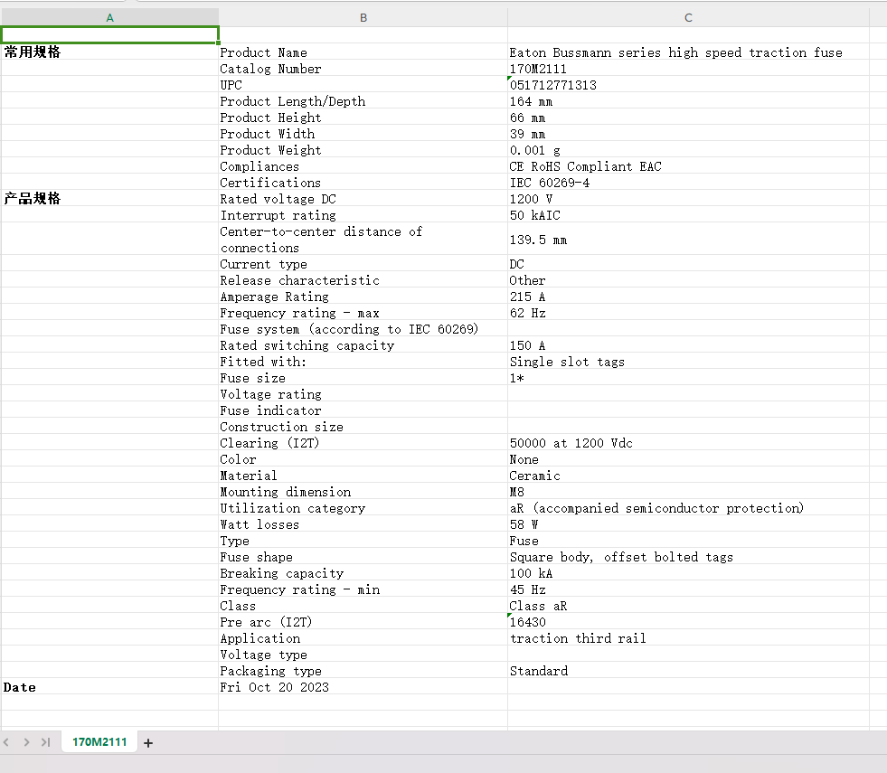Image resolution: width=887 pixels, height=773 pixels.
Task: Click the Rated switching capacity cell
Action: coord(363,345)
